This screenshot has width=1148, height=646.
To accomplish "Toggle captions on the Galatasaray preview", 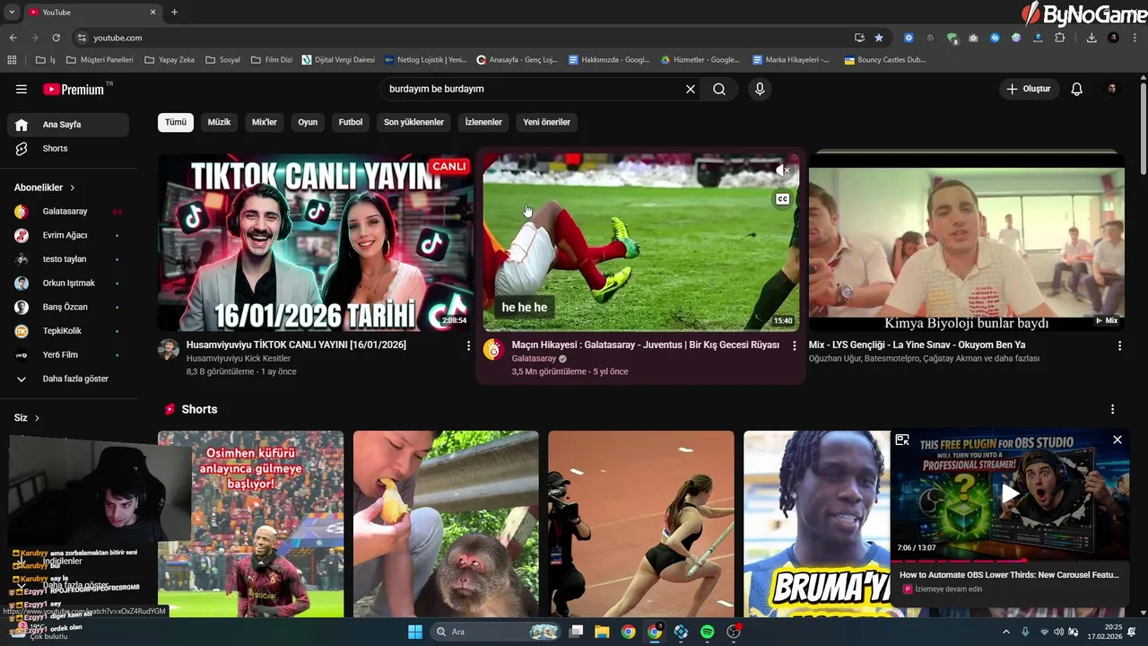I will coord(782,199).
